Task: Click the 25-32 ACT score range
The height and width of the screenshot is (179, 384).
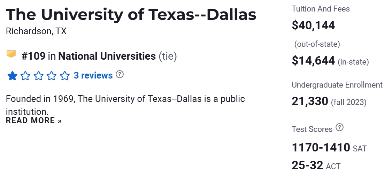Action: [x=307, y=165]
